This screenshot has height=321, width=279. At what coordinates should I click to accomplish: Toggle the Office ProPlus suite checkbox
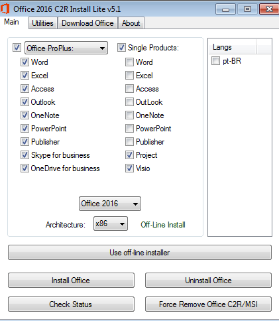(17, 48)
